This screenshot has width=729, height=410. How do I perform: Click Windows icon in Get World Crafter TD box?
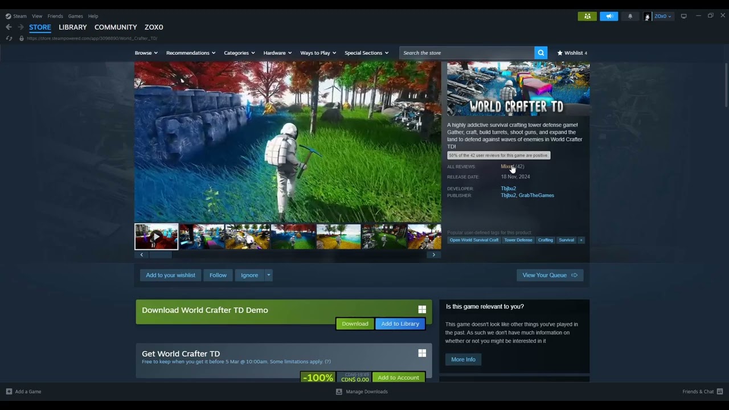coord(422,353)
